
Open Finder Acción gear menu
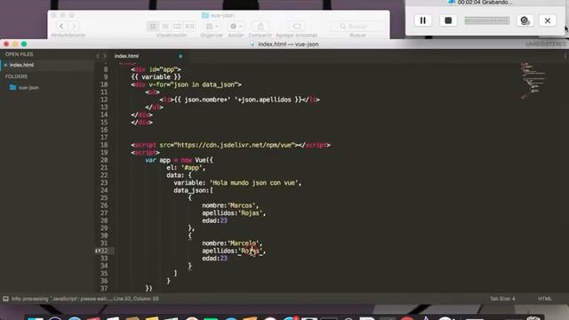point(236,26)
